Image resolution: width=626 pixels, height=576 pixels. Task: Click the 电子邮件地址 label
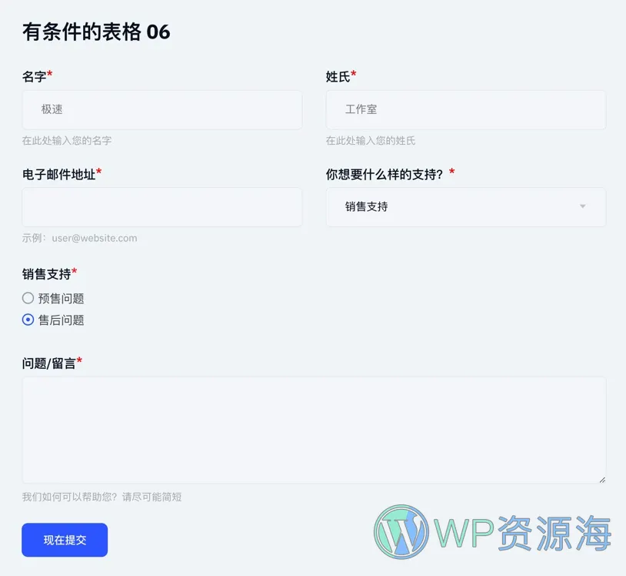[58, 174]
